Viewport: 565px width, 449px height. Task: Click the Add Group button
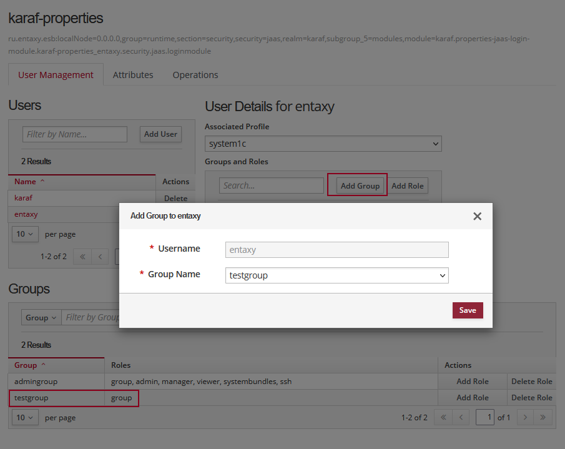360,185
